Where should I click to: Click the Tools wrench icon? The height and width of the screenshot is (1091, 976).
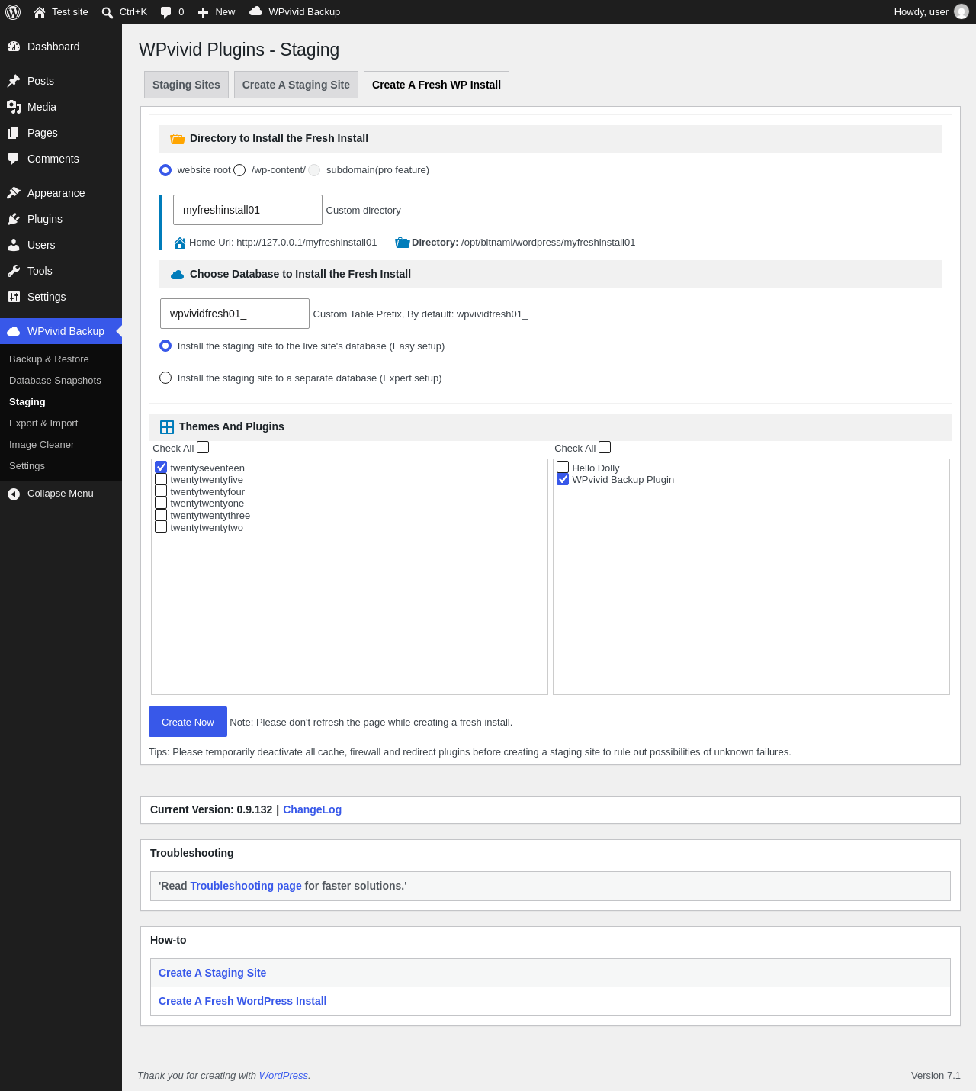(x=14, y=271)
